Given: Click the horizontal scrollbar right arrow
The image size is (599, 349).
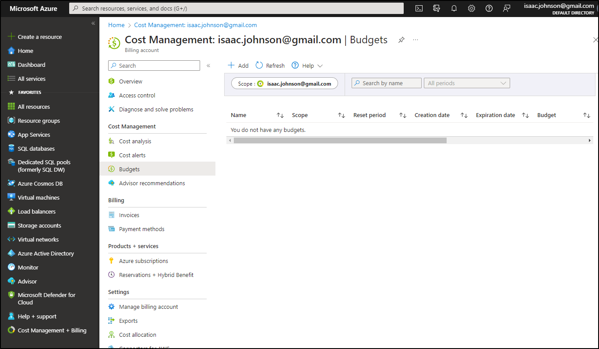Looking at the screenshot, I should click(x=590, y=141).
